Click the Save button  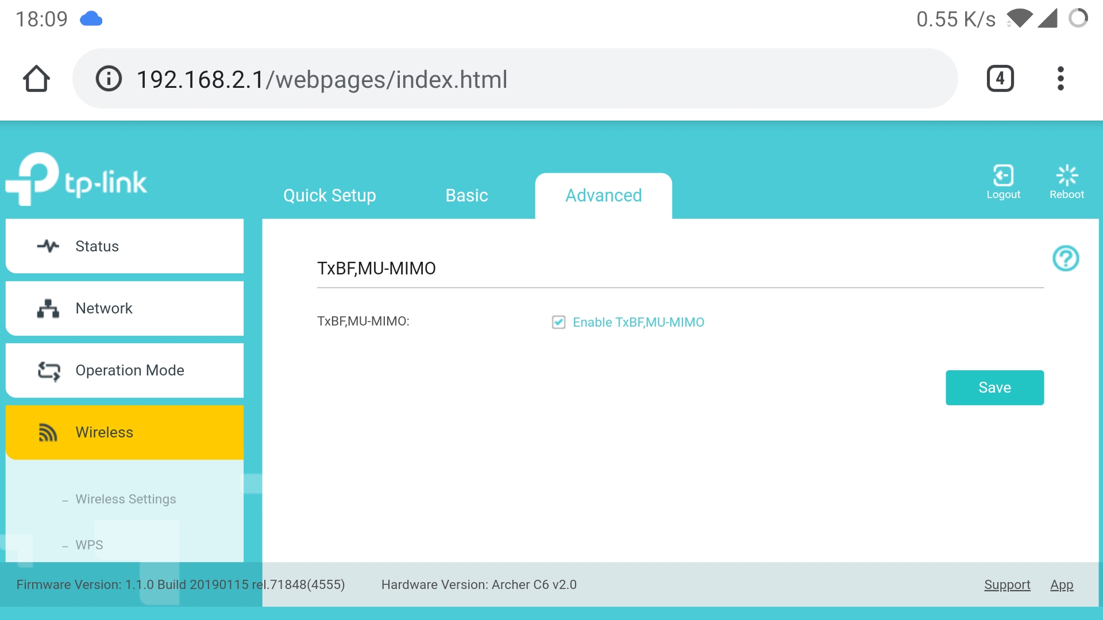(x=995, y=387)
